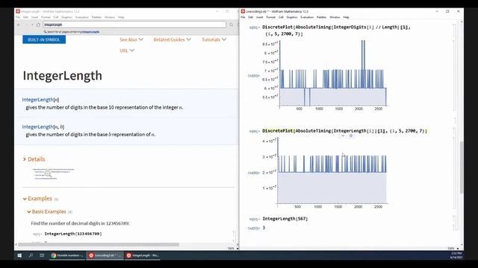Click in the documentation search field
The image size is (478, 268).
click(134, 25)
